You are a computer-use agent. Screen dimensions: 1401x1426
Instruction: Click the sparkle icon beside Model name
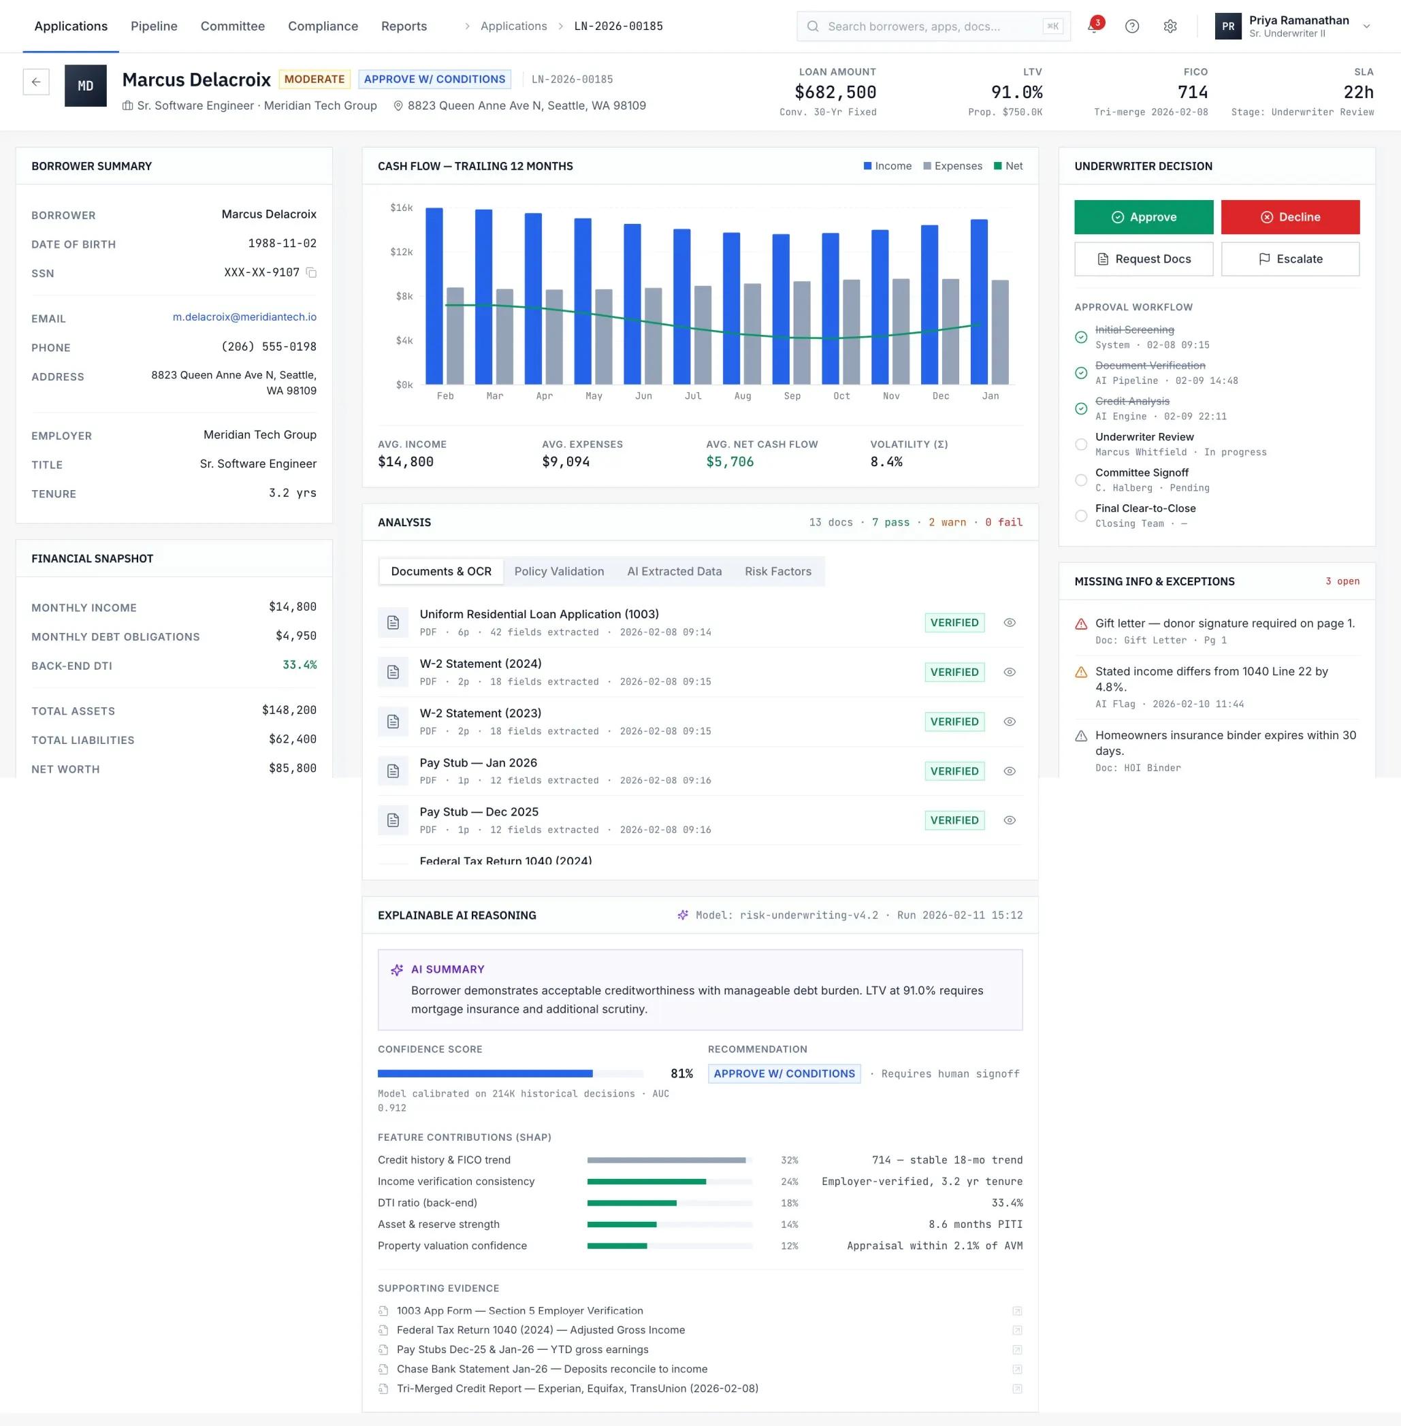683,915
